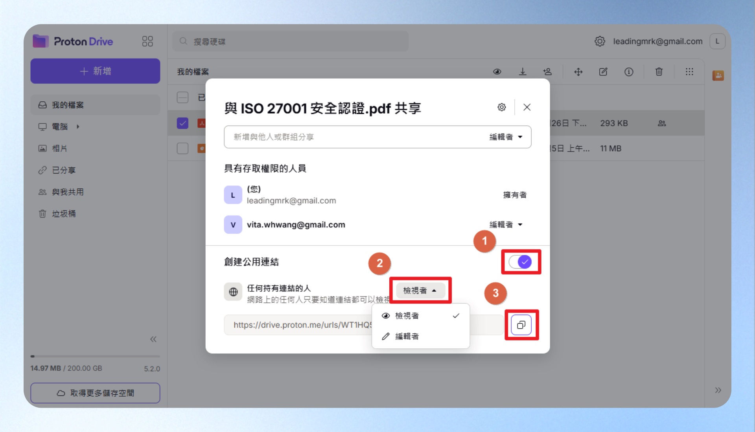Move selected file to trash icon
755x432 pixels.
659,72
